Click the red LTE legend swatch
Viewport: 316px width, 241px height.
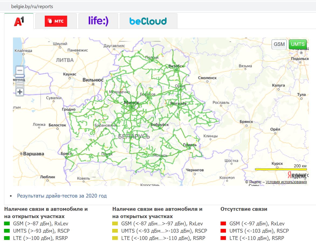tap(223, 238)
